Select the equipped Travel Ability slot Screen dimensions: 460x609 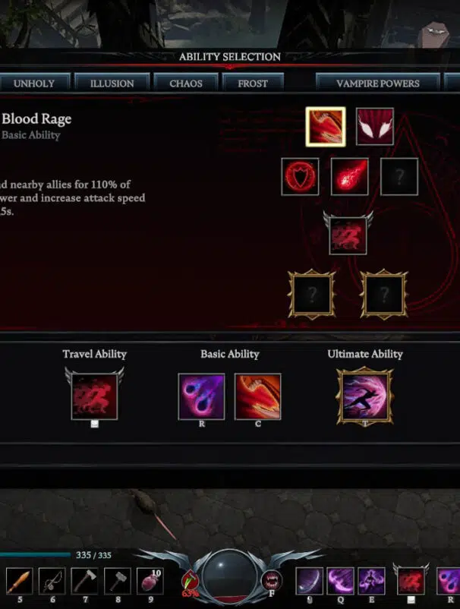click(94, 396)
